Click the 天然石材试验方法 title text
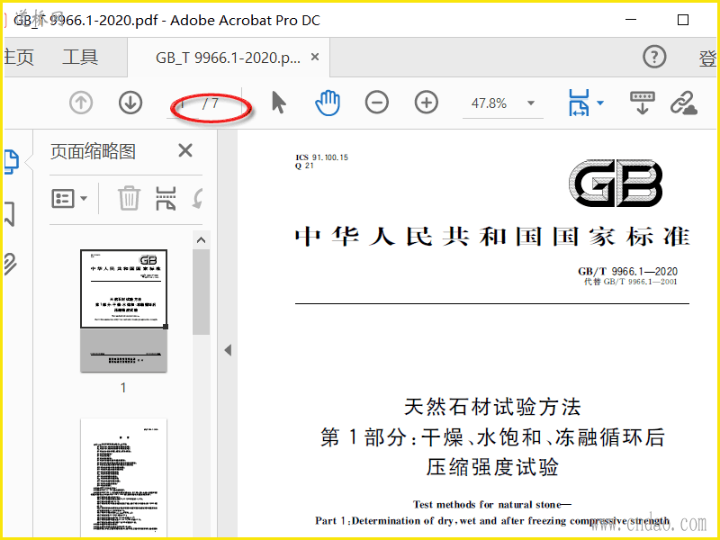The width and height of the screenshot is (720, 540). (492, 407)
